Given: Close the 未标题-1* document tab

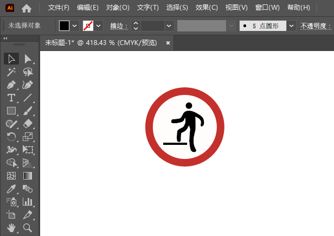Looking at the screenshot, I should [x=168, y=43].
